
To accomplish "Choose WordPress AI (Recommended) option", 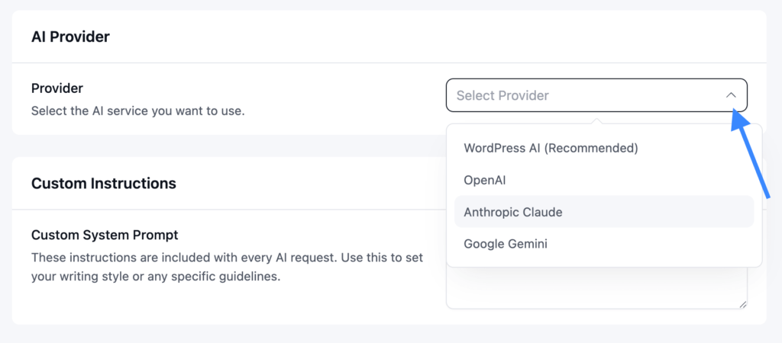I will (604, 148).
